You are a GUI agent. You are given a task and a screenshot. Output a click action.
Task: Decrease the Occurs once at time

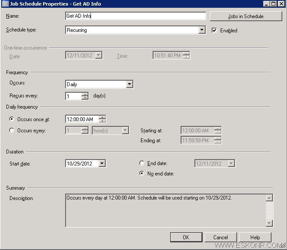102,121
